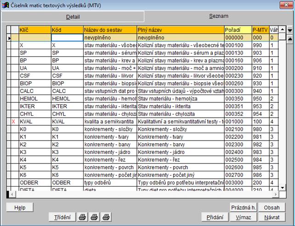295x226 pixels.
Task: Click the vertical scrollbar up arrow
Action: [x=283, y=30]
